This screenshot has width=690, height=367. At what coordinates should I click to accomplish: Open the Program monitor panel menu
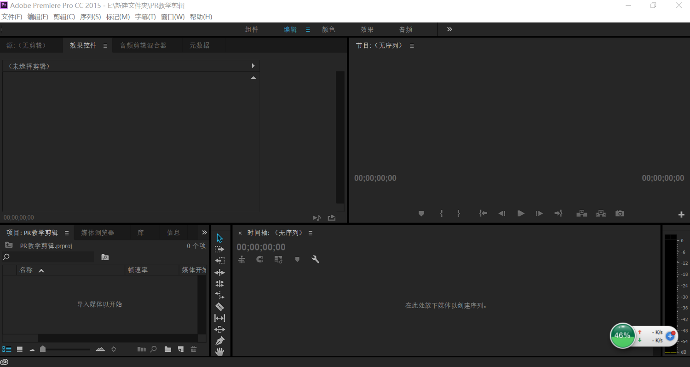click(x=412, y=46)
